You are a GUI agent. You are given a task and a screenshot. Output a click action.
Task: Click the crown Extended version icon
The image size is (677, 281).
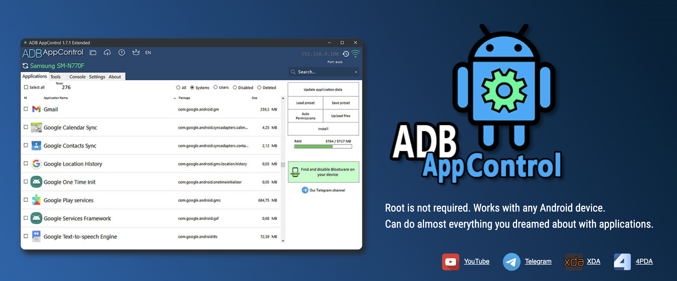[136, 52]
